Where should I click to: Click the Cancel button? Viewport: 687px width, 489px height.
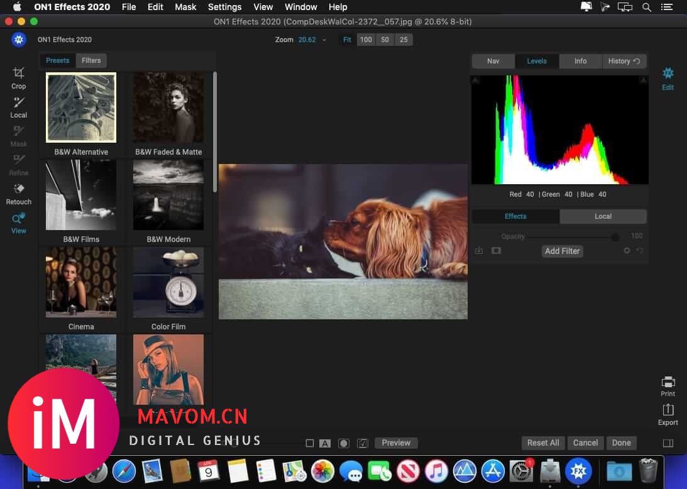click(x=585, y=443)
